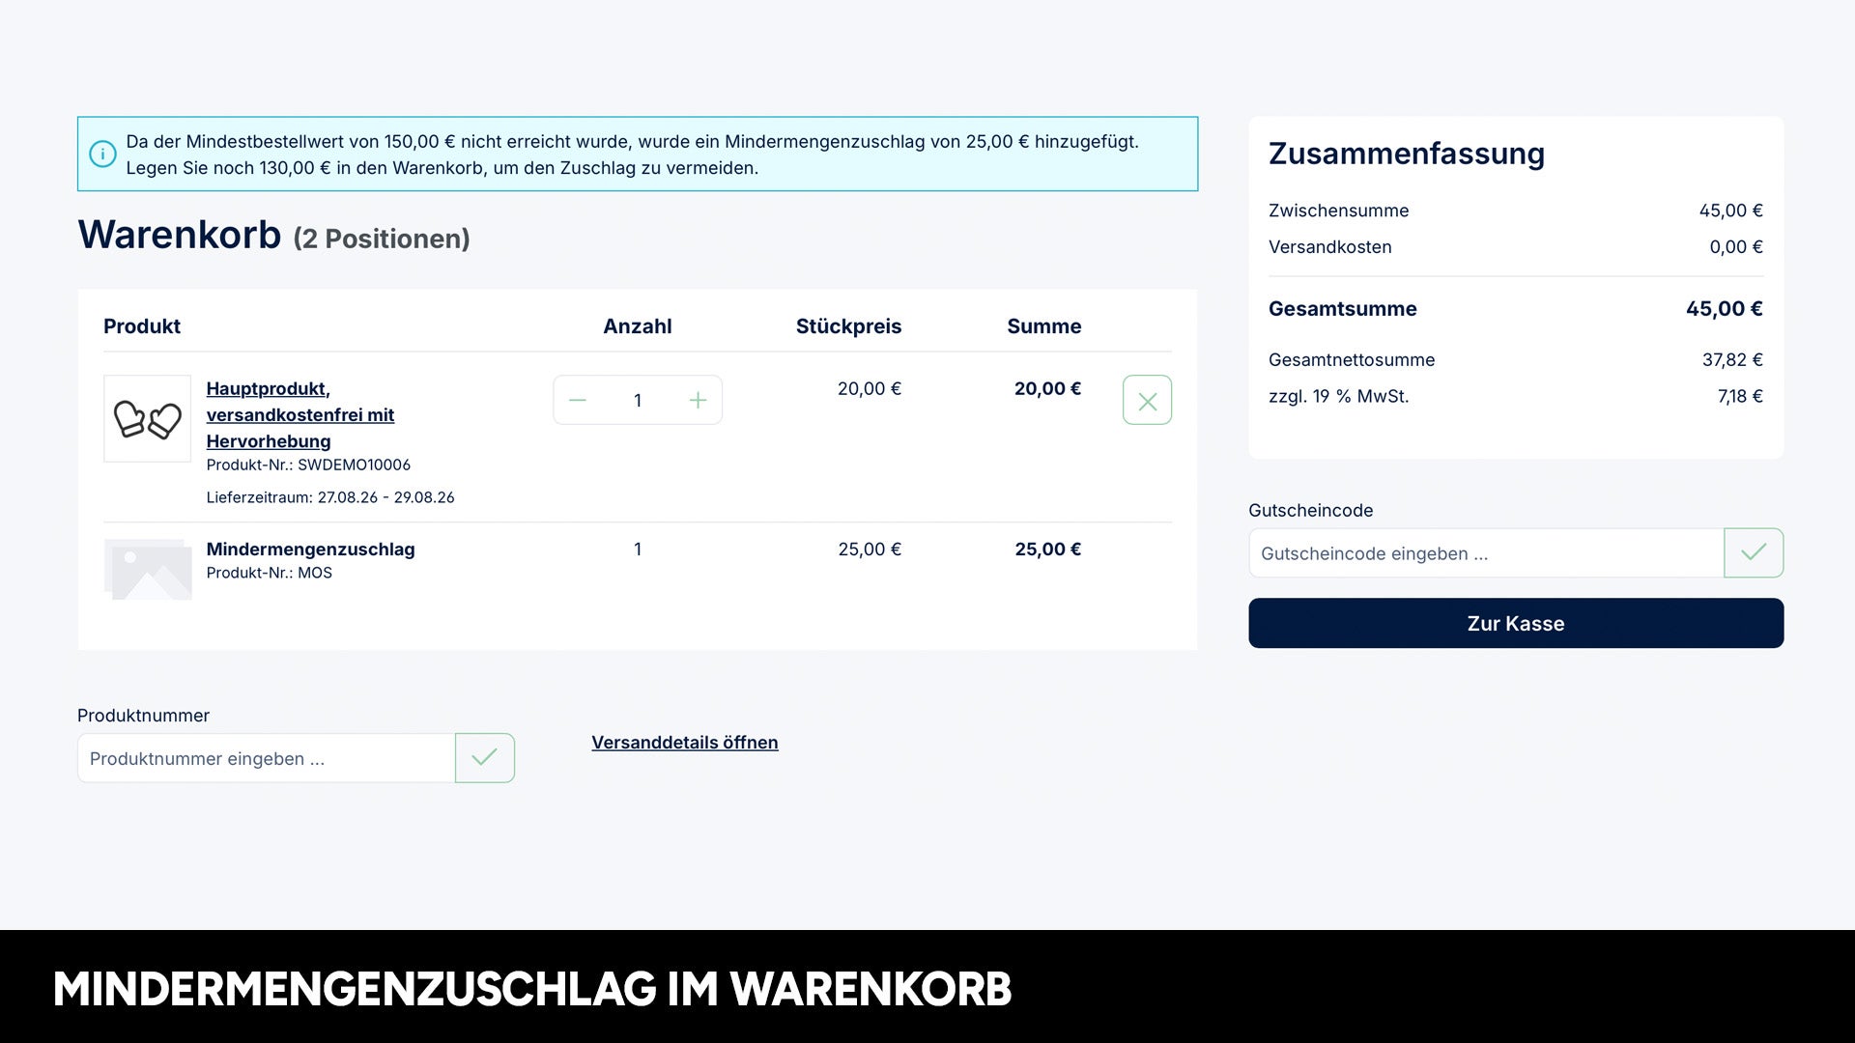
Task: Click the Lieferzeitraum 27.08.26 - 29.08.26 text
Action: (x=330, y=497)
